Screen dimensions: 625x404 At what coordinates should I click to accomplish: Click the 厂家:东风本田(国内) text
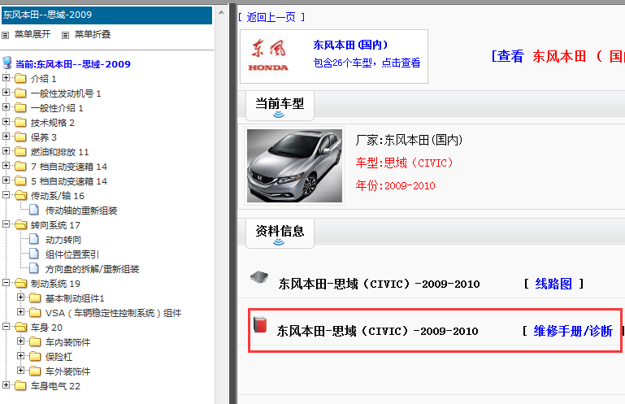409,140
